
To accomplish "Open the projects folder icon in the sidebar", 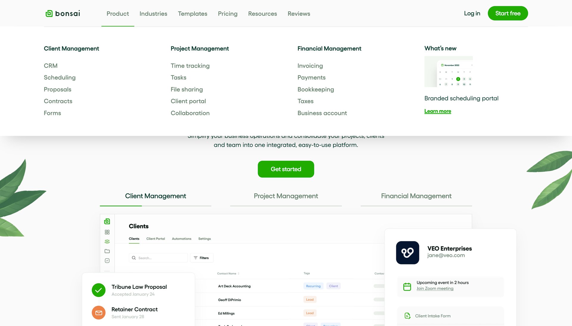I will tap(107, 251).
